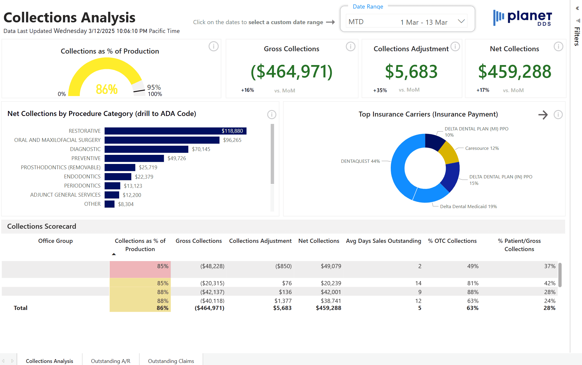Click next page arrow beside report tabs

(x=12, y=361)
